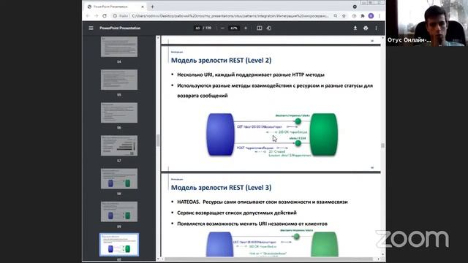Click the PDF page number field
The height and width of the screenshot is (263, 468).
197,28
